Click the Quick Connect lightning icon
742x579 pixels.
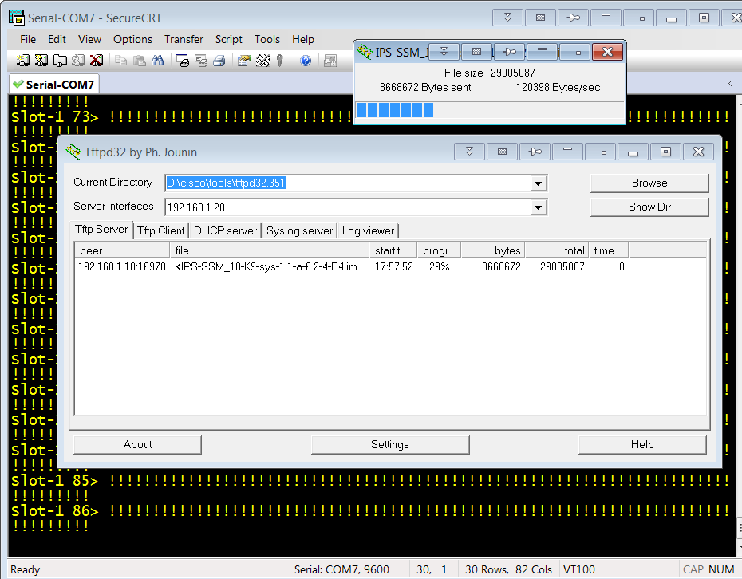click(41, 60)
